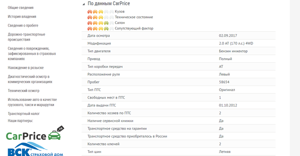Open Сведения о пробеге link

pos(23,26)
